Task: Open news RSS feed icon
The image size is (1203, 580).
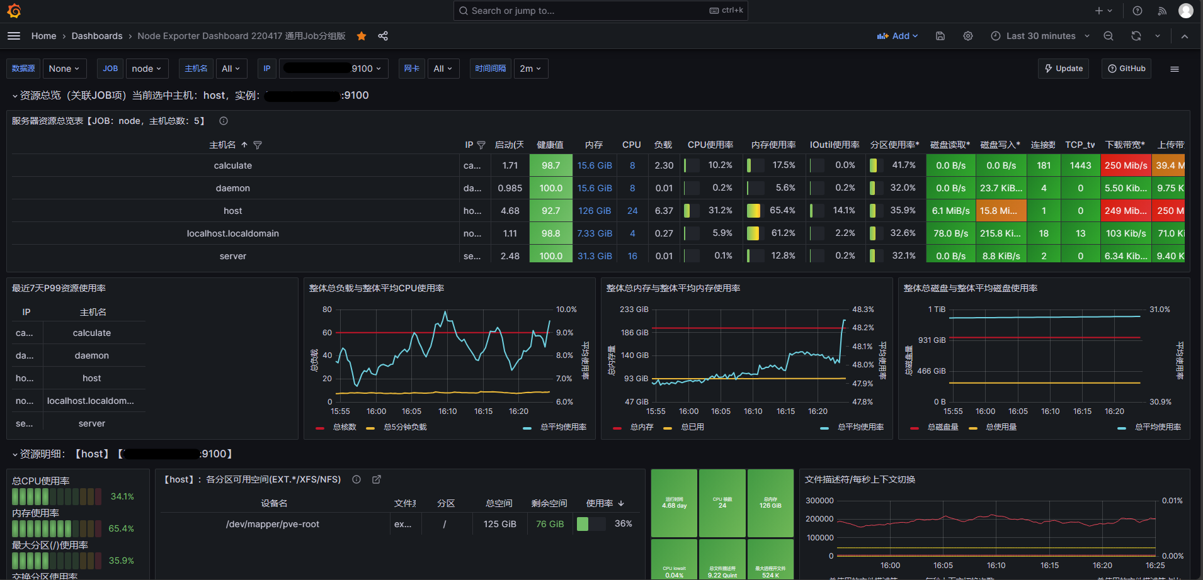Action: (x=1162, y=11)
